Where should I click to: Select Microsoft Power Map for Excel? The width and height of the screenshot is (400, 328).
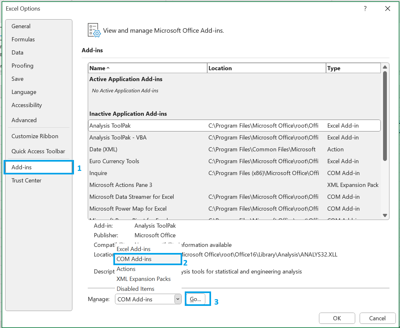(234, 209)
